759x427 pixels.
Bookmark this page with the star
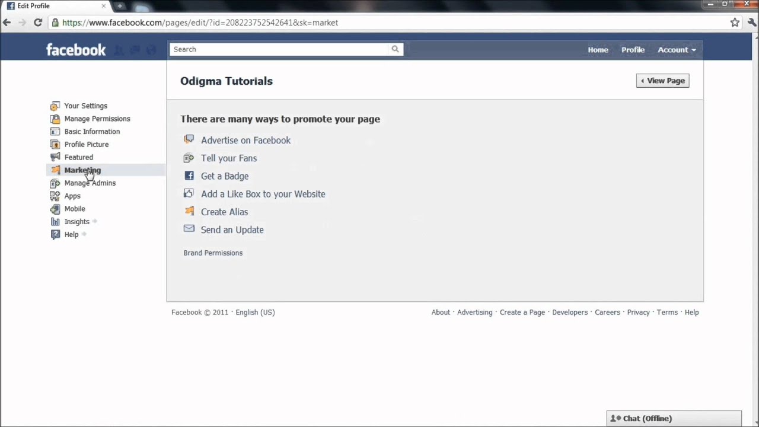pyautogui.click(x=735, y=23)
